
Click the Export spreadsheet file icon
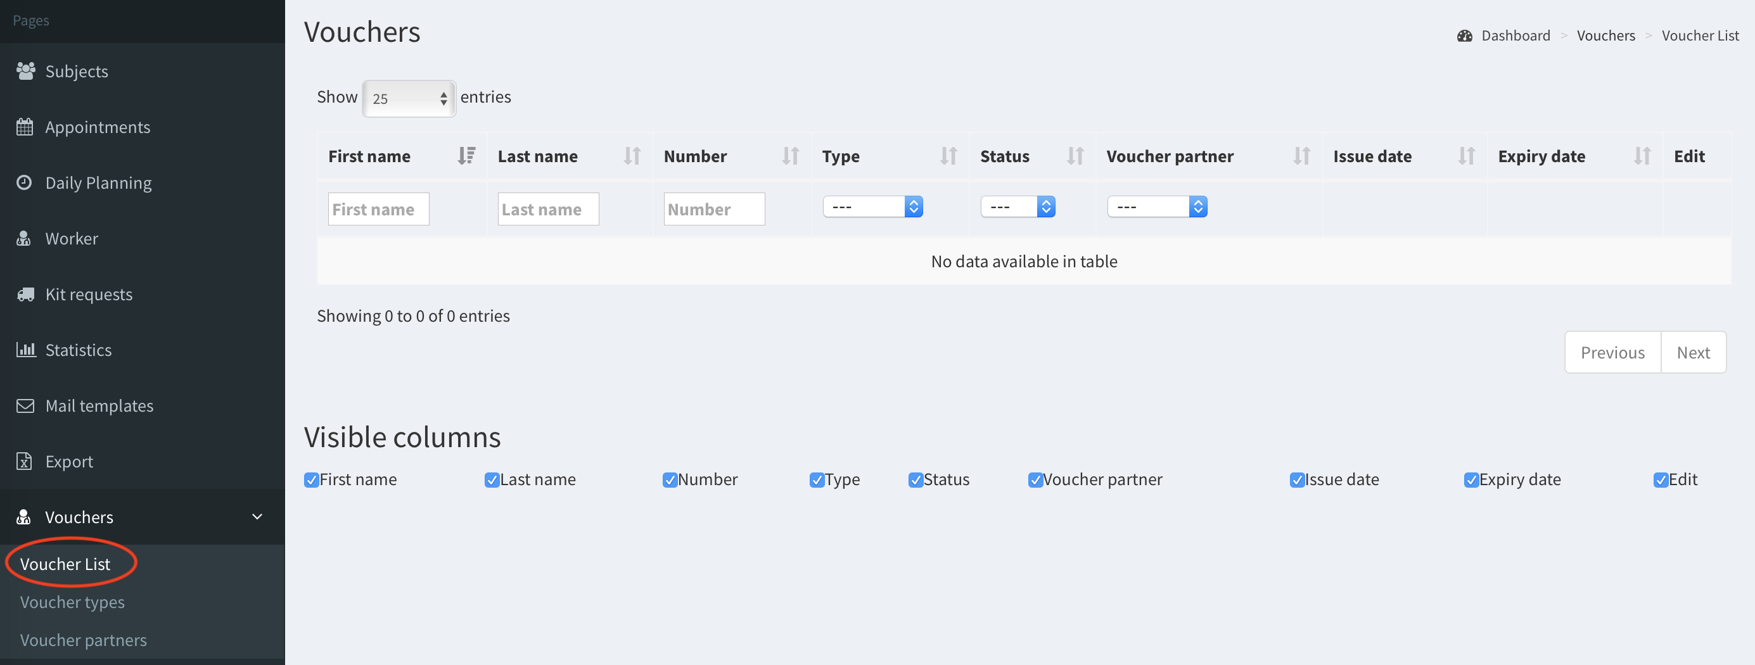(25, 461)
